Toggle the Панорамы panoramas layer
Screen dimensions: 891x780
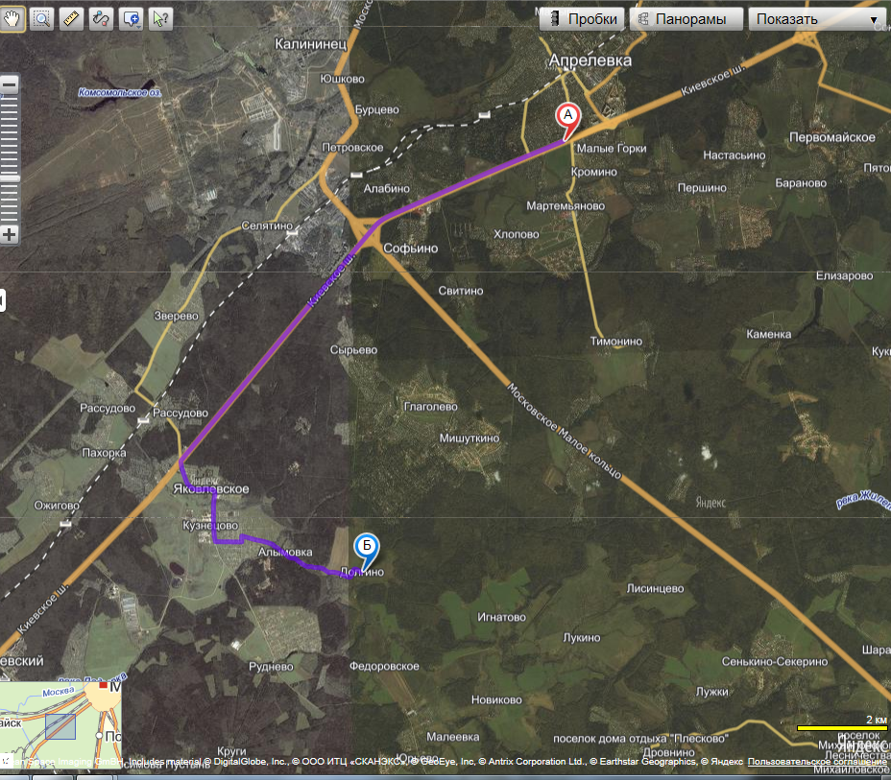(687, 19)
